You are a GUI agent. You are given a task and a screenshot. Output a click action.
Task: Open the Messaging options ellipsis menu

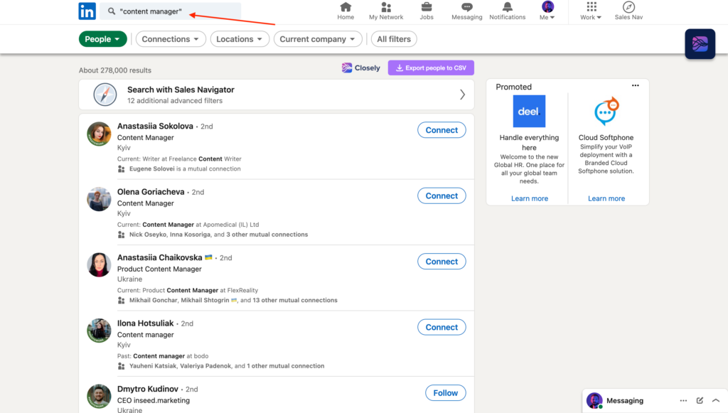tap(682, 400)
